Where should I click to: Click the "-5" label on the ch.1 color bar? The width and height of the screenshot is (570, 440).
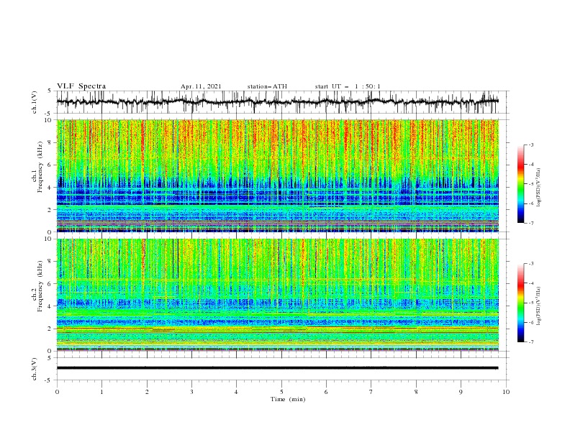point(530,184)
